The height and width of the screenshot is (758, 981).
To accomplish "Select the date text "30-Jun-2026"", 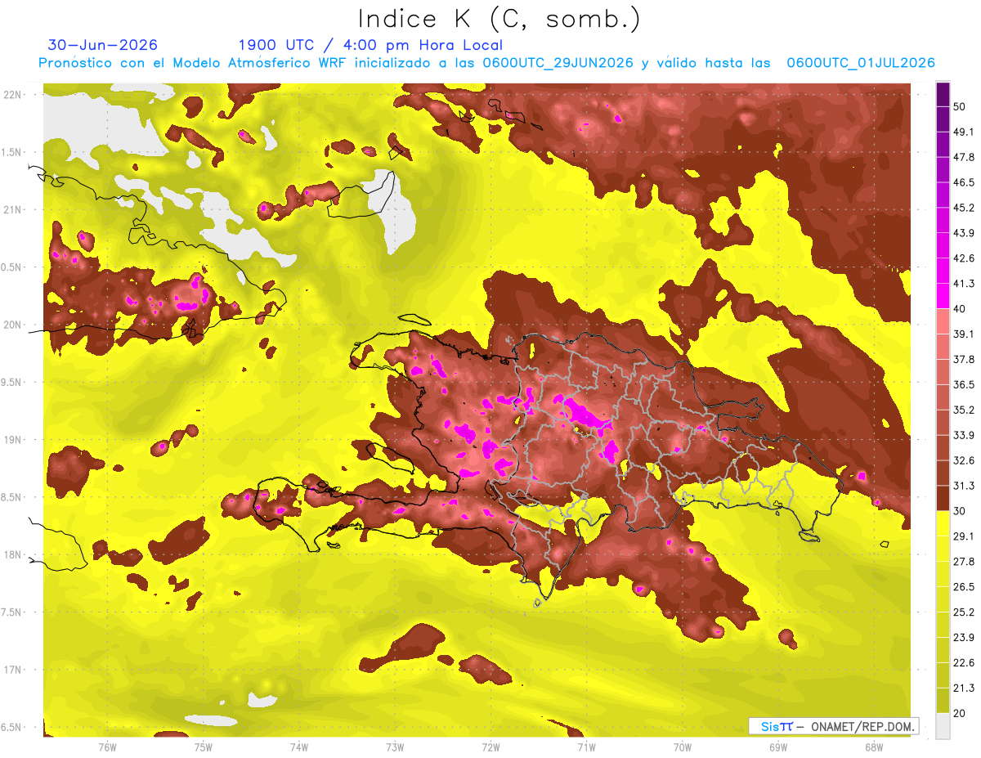I will click(103, 45).
